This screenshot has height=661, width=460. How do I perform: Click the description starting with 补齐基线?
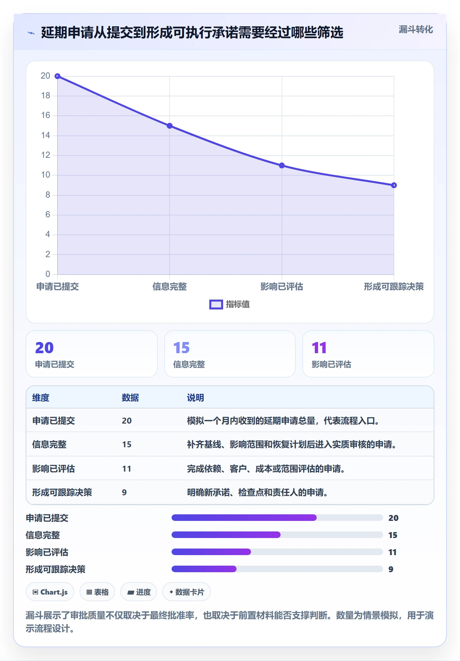(x=292, y=444)
